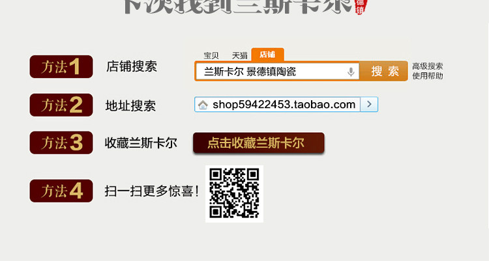
Task: Select the 天猫 search tab
Action: [x=239, y=56]
